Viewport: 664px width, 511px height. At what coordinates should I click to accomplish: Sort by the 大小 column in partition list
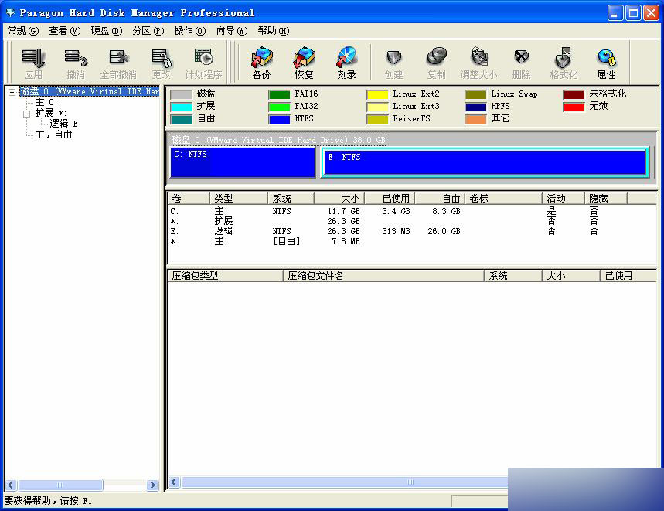click(339, 199)
